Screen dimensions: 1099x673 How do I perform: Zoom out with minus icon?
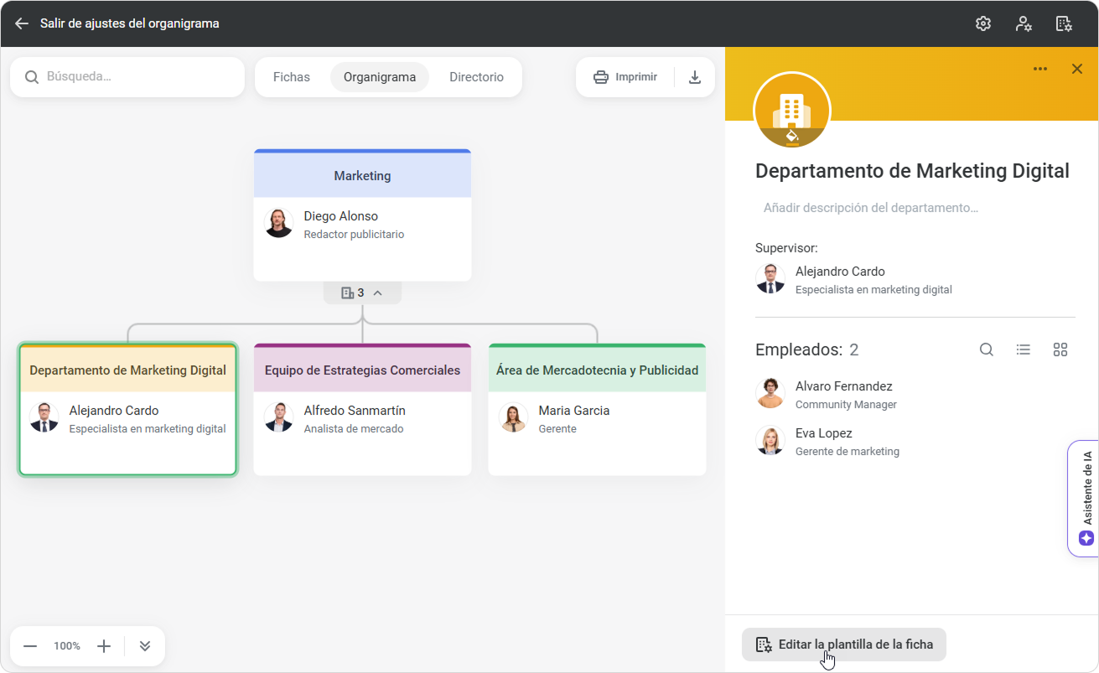(30, 646)
